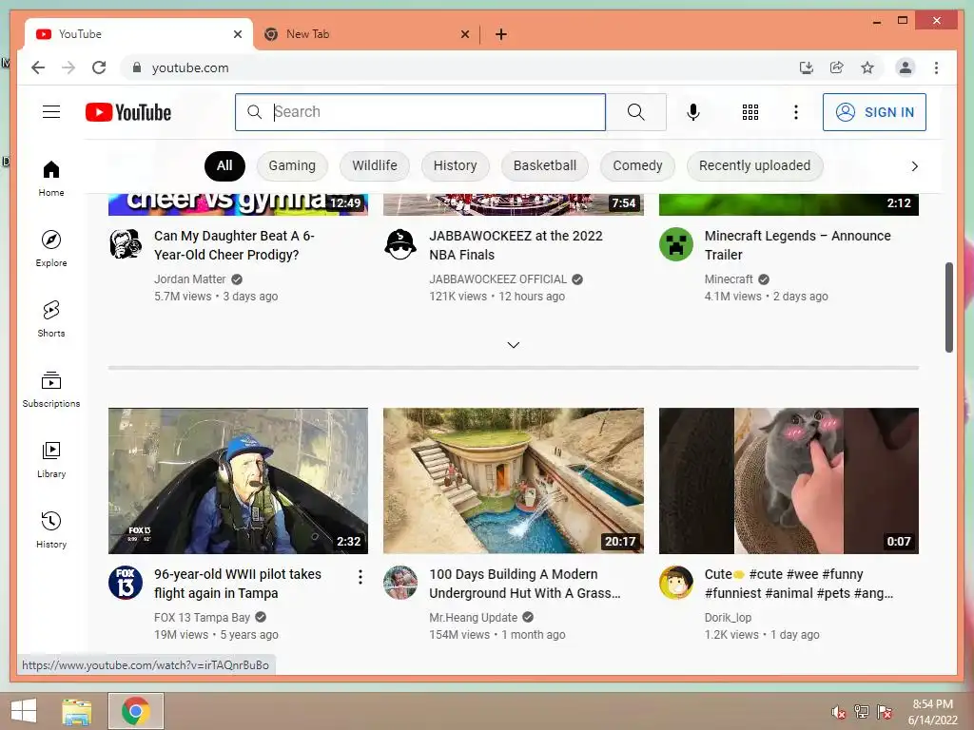The width and height of the screenshot is (974, 730).
Task: Open the YouTube hamburger guide menu
Action: (x=51, y=112)
